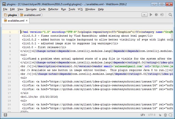Open the LF line separator selector
Image resolution: width=175 pixels, height=119 pixels.
coord(143,115)
